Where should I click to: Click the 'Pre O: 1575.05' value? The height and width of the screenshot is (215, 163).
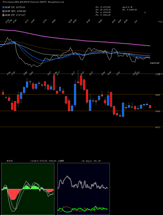pos(103,7)
